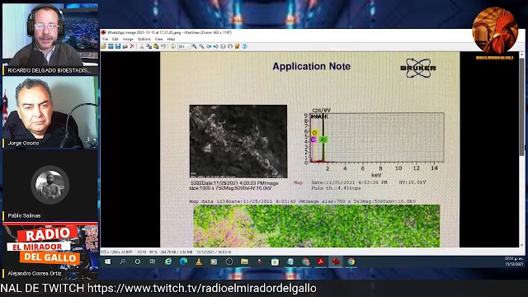Click the Windows Start button
Viewport: 528px width, 297px height.
pyautogui.click(x=108, y=262)
